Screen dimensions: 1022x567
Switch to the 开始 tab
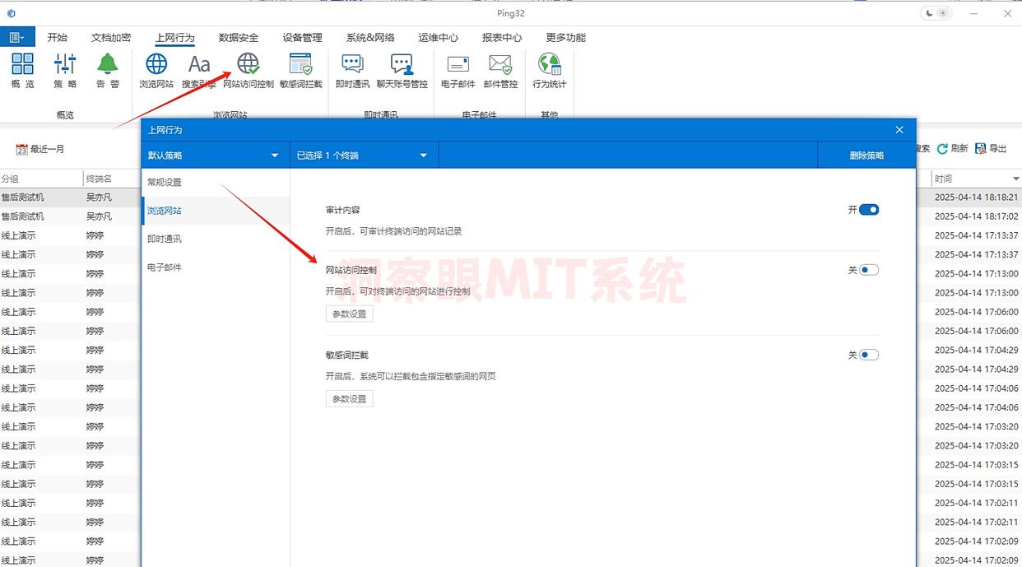[x=57, y=37]
